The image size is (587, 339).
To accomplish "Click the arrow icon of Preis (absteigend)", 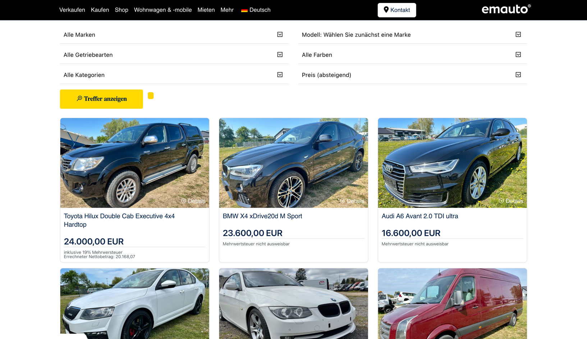I will click(x=518, y=75).
